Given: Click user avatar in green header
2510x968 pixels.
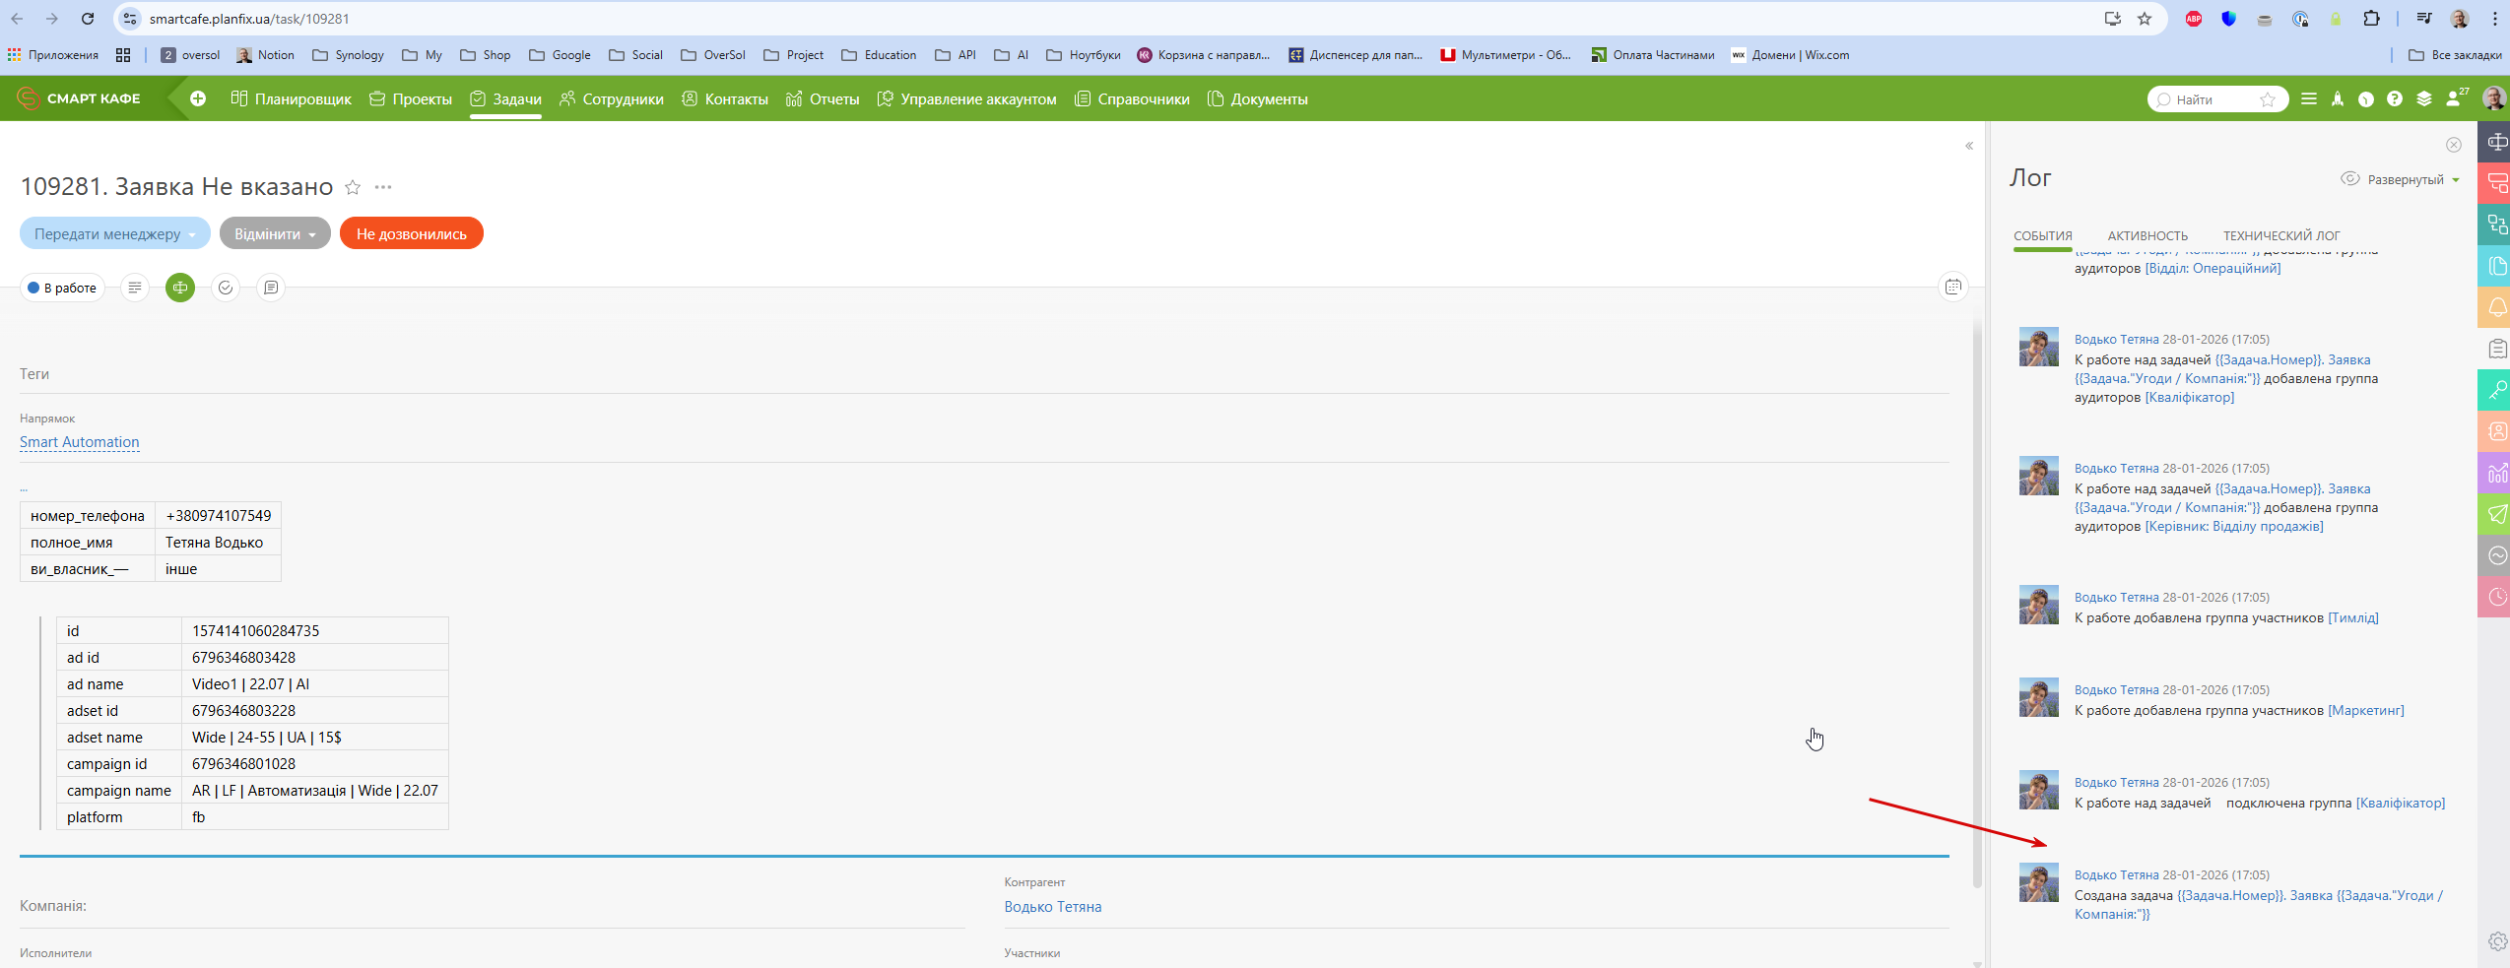Looking at the screenshot, I should (x=2494, y=98).
